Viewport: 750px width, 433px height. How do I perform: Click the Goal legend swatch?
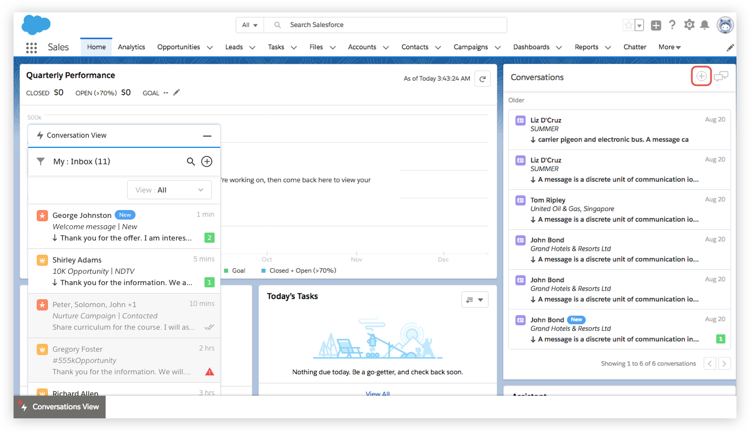[x=226, y=271]
